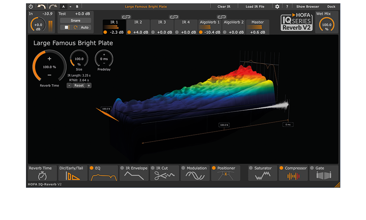The height and width of the screenshot is (220, 366).
Task: Toggle the EQ power dot
Action: tap(91, 168)
